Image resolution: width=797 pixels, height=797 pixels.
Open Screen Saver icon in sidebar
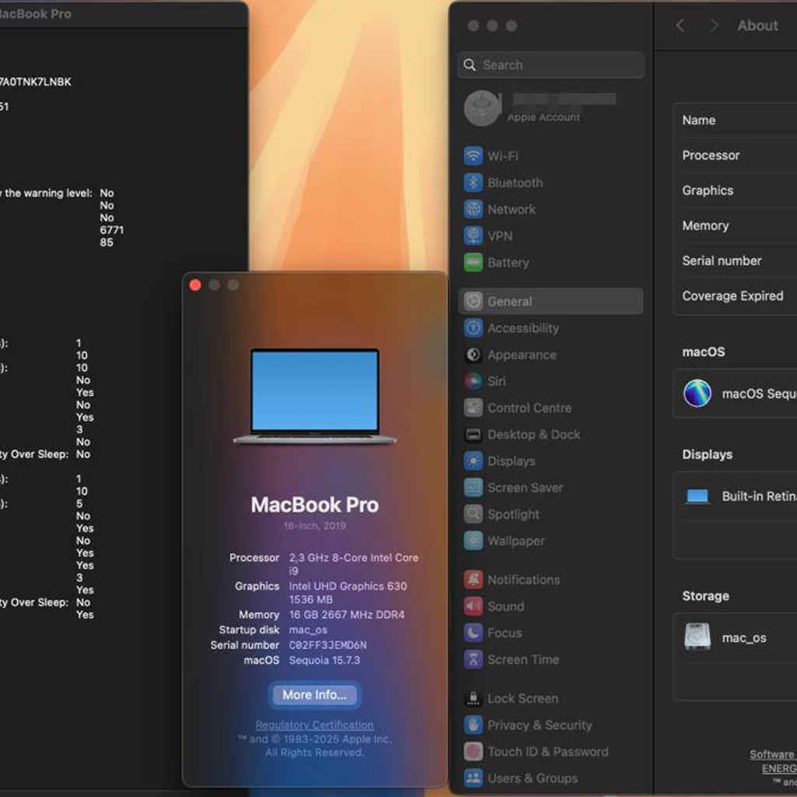pyautogui.click(x=472, y=487)
